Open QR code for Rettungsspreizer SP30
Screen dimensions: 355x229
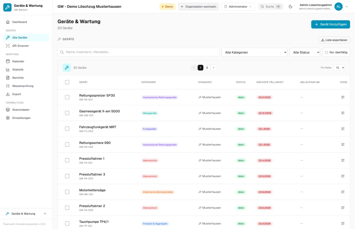(343, 97)
